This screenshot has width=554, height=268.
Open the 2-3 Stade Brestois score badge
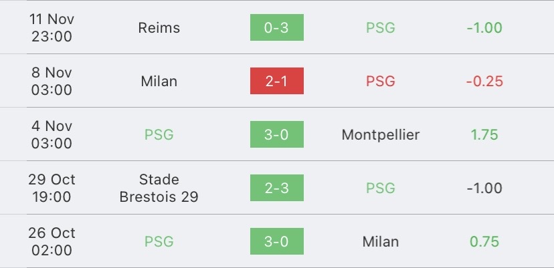(276, 188)
